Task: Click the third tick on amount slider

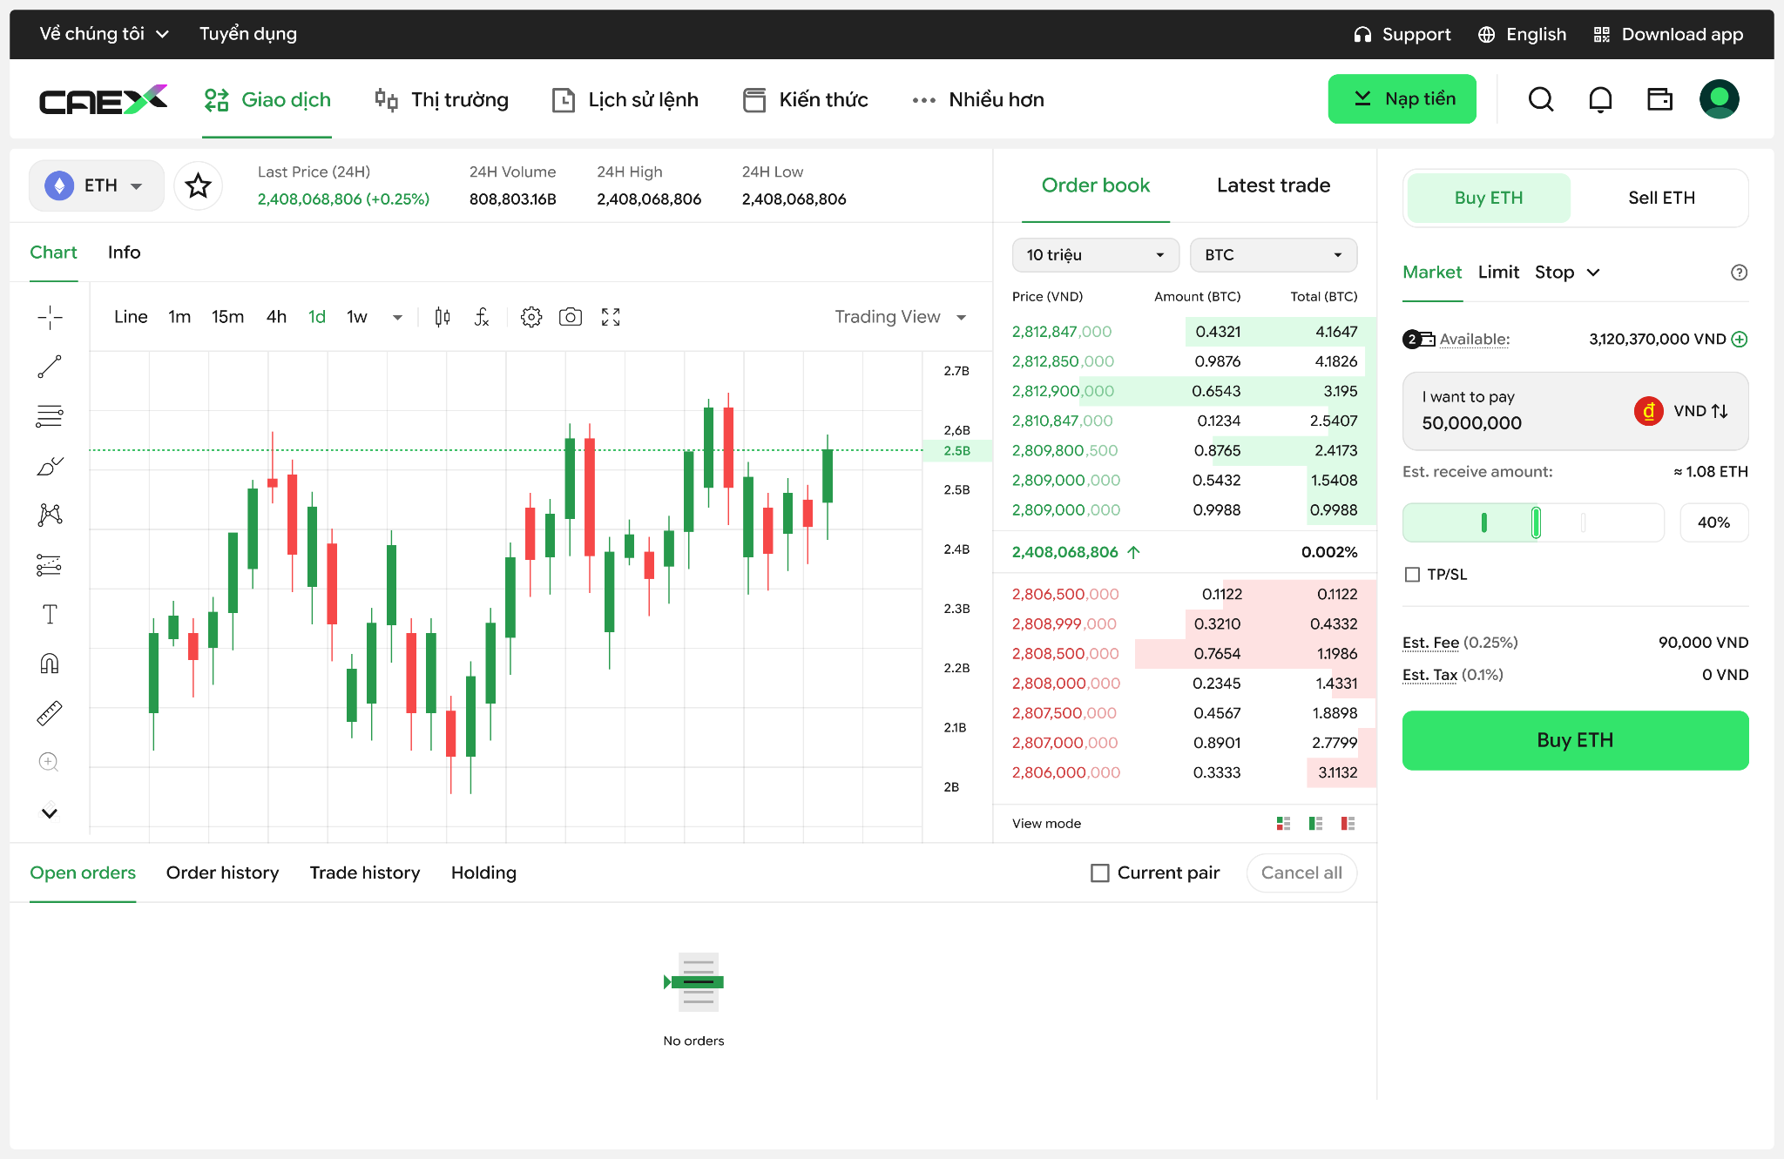Action: click(1583, 522)
